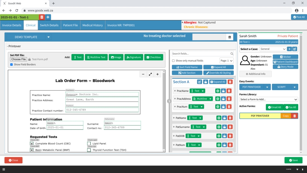Delete the PracName field
Viewport: 307px width, 173px height.
229,91
